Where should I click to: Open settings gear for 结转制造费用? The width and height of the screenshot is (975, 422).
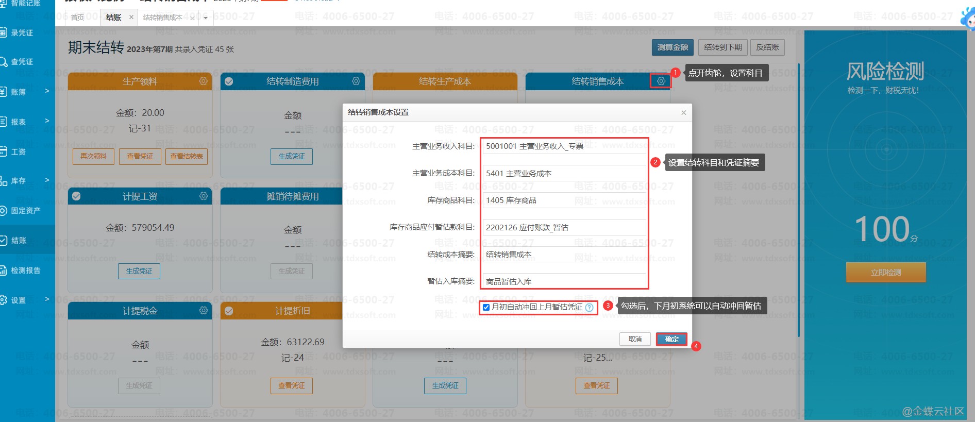pyautogui.click(x=356, y=81)
